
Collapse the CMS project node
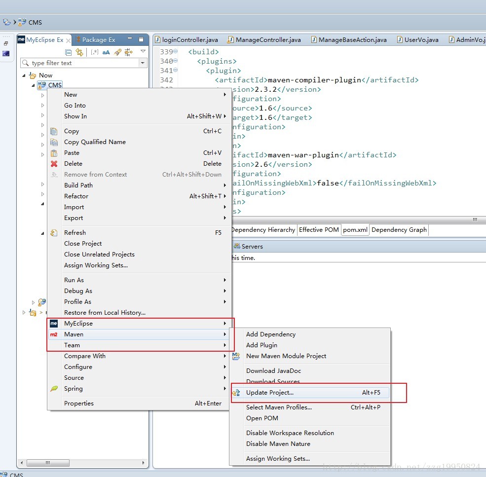point(33,85)
